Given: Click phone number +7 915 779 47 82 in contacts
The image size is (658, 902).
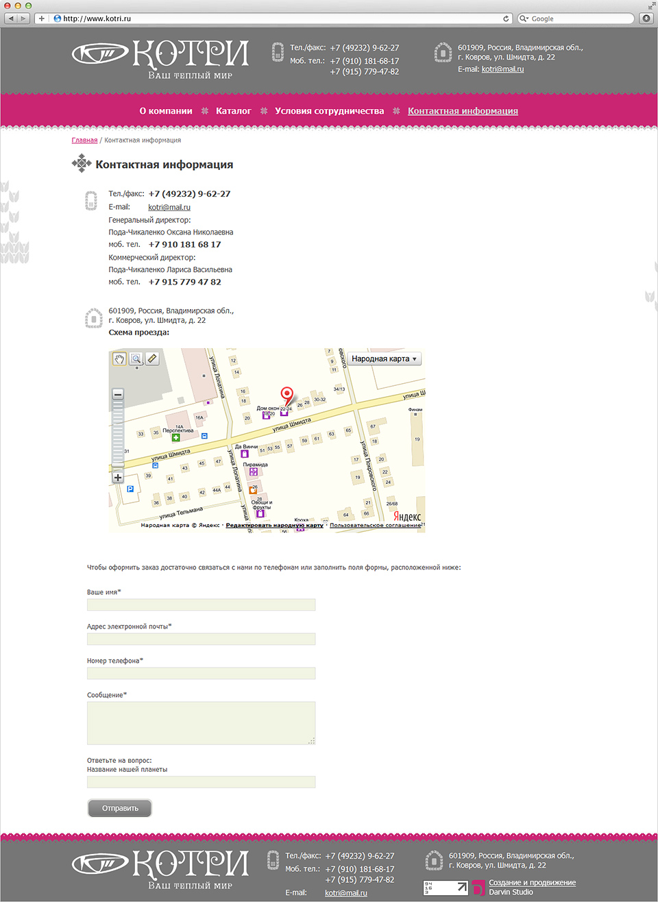Looking at the screenshot, I should click(x=184, y=282).
